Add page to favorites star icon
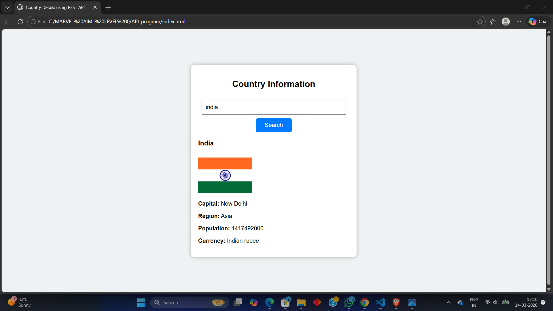The height and width of the screenshot is (311, 553). (480, 22)
